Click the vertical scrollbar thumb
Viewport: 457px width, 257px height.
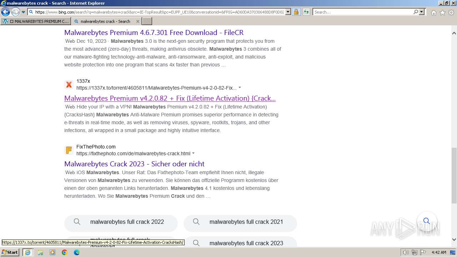click(x=454, y=175)
